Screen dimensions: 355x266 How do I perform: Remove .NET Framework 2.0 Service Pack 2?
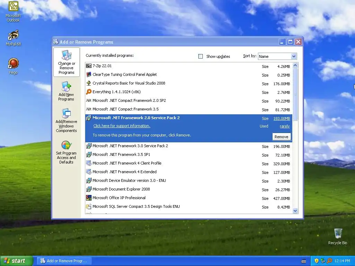(282, 137)
